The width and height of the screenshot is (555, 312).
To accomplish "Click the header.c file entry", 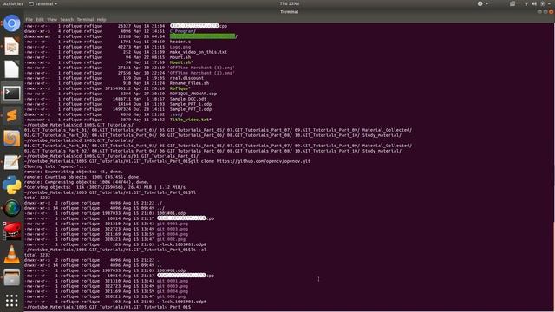I will pyautogui.click(x=180, y=42).
